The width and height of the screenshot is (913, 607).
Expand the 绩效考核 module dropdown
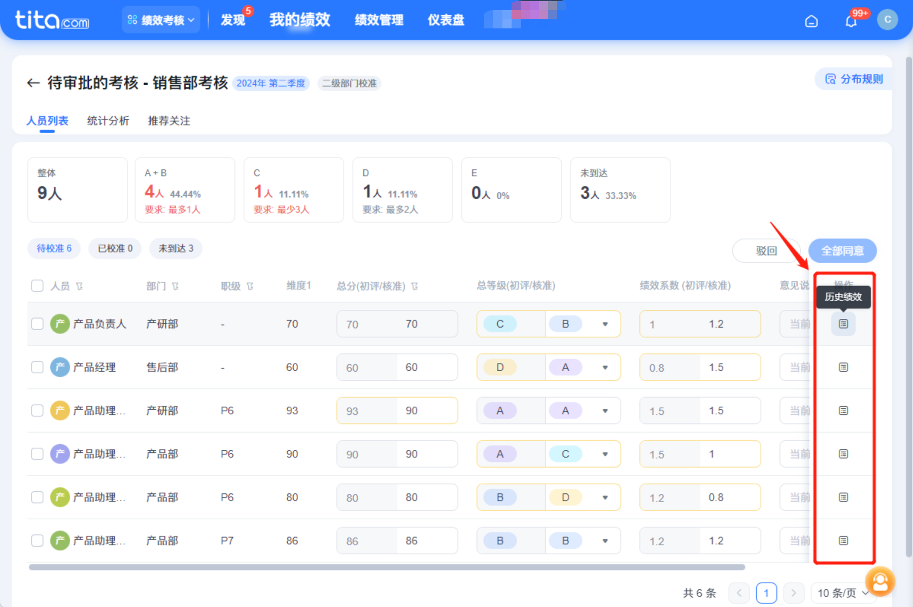(161, 20)
